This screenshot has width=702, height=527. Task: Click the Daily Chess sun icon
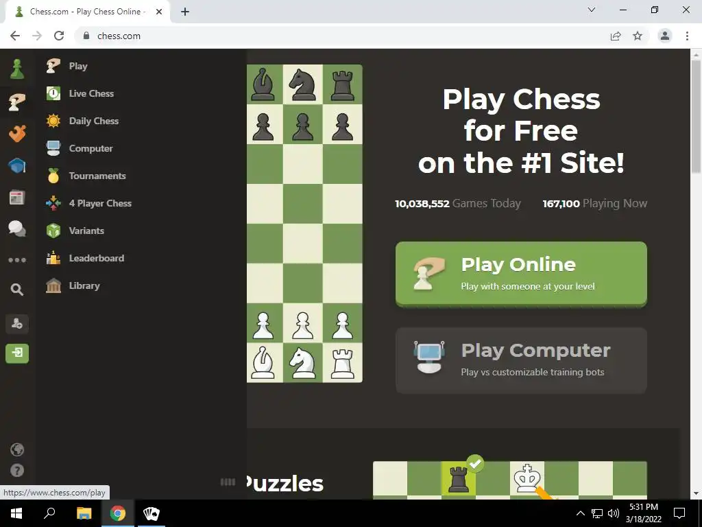click(x=53, y=121)
